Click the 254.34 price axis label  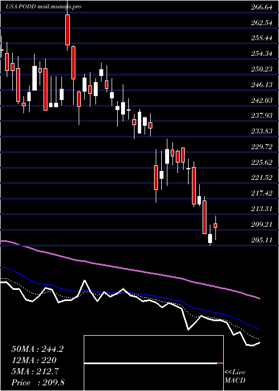coord(261,54)
